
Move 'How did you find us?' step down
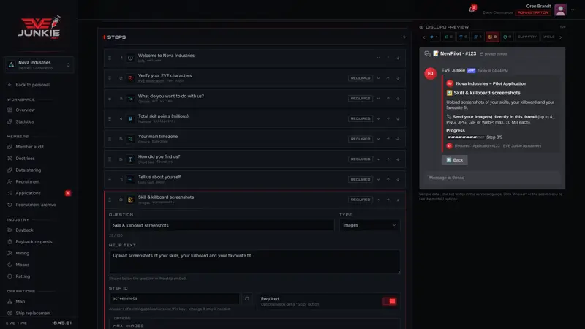398,159
